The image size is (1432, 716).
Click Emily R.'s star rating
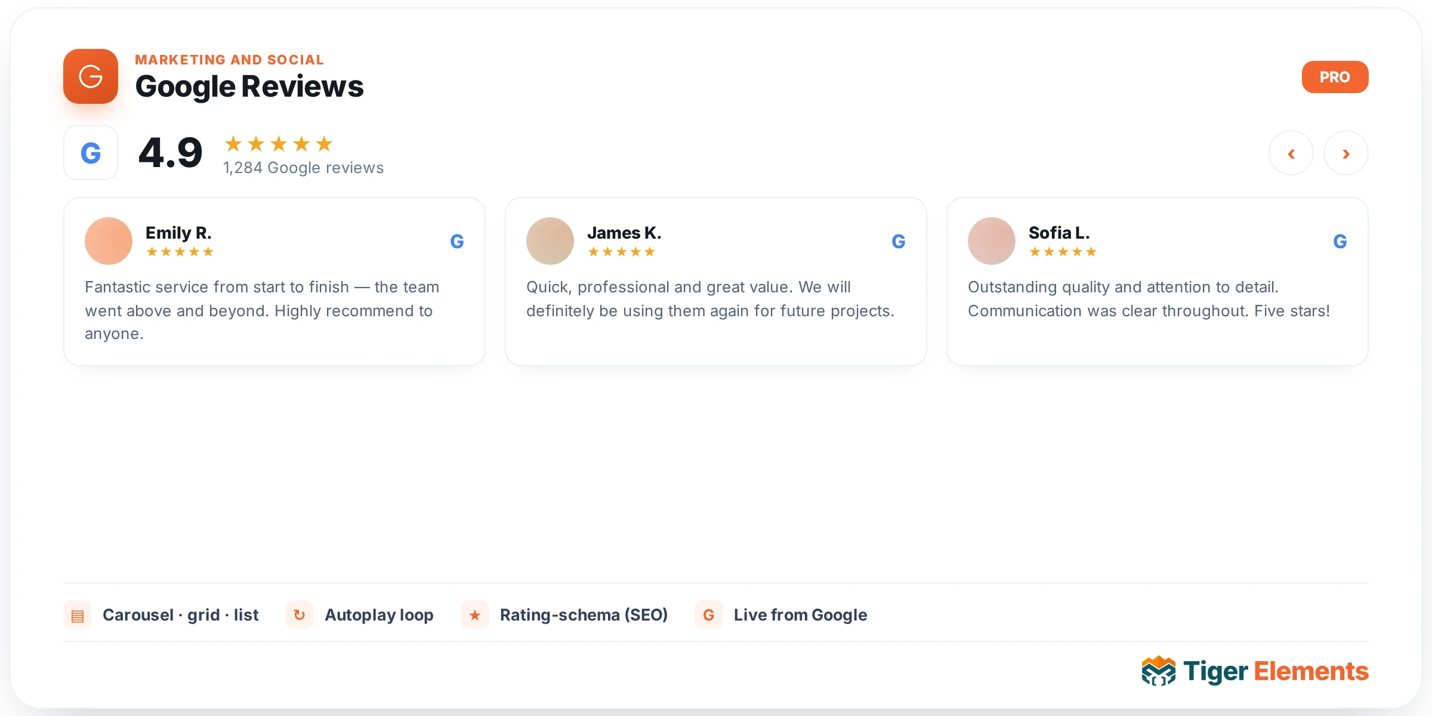tap(180, 252)
